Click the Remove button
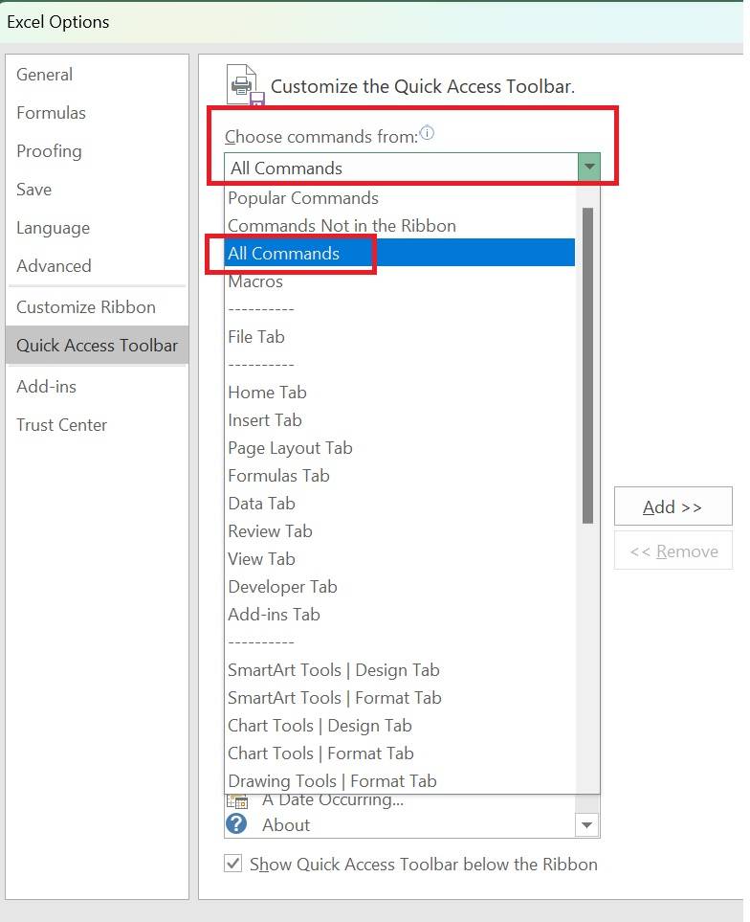Image resolution: width=750 pixels, height=922 pixels. [x=672, y=551]
